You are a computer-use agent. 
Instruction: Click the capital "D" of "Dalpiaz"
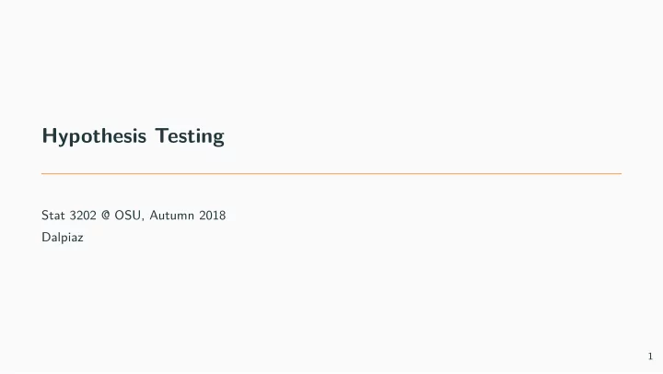[46, 237]
